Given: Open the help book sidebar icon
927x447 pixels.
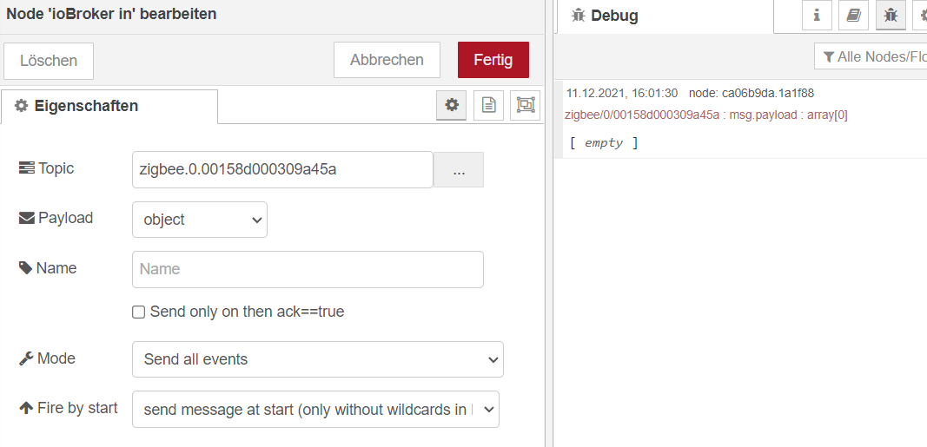Looking at the screenshot, I should point(853,16).
